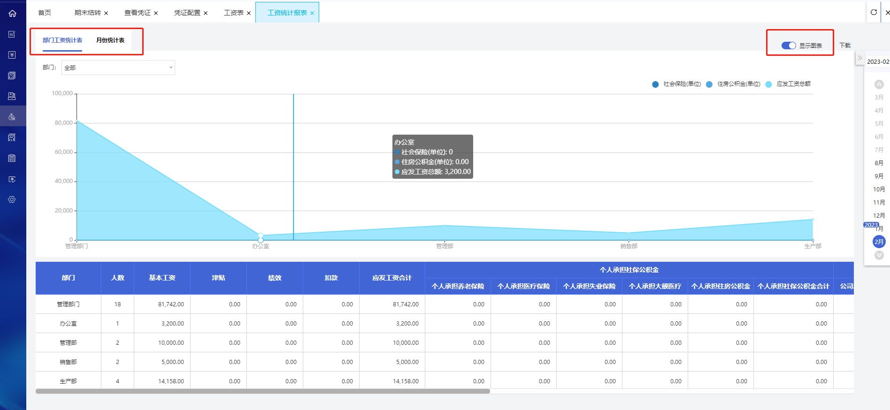The height and width of the screenshot is (410, 890).
Task: Open the fixed assets sidebar icon
Action: (12, 96)
